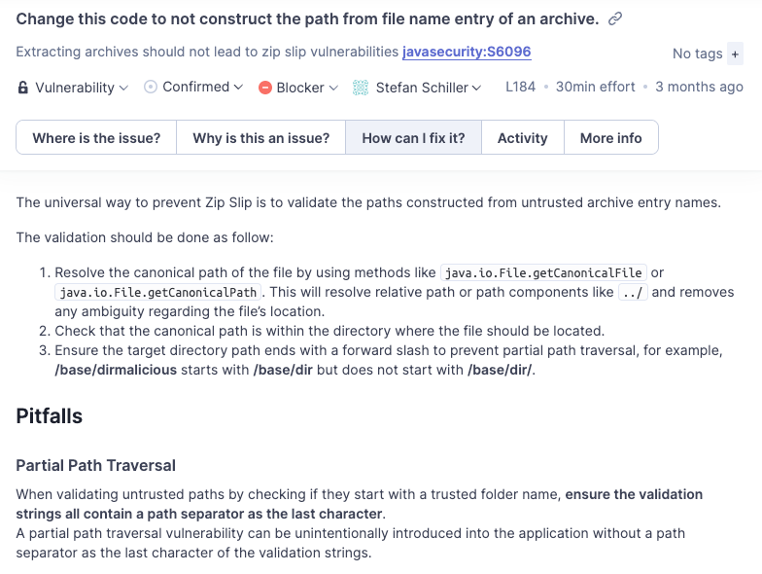
Task: Click Stefan Schiller's avatar icon
Action: tap(361, 88)
